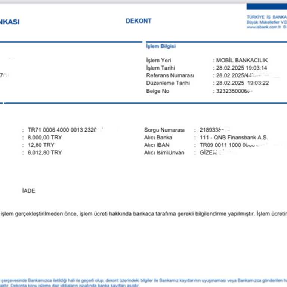The image size is (287, 287).
Task: Select the 28.02.2025 19:03:14 transaction date
Action: pyautogui.click(x=242, y=68)
